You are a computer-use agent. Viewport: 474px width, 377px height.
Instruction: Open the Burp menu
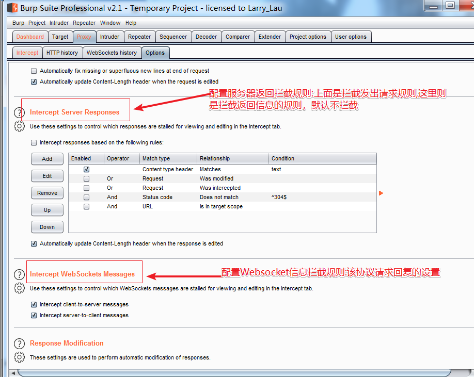[x=18, y=23]
